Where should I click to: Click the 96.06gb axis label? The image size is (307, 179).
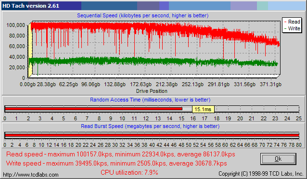pyautogui.click(x=90, y=84)
